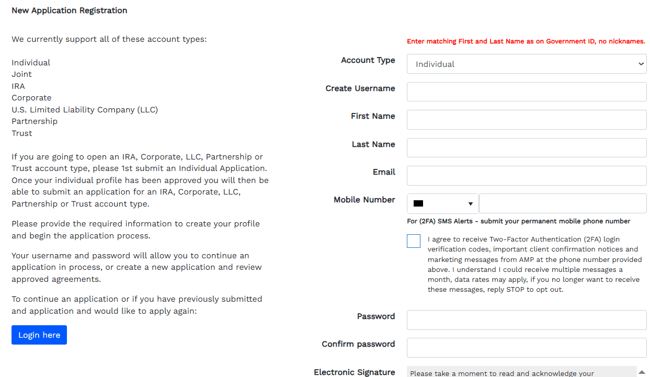This screenshot has height=377, width=650.
Task: Enable the Two-Factor Authentication SMS agreement checkbox
Action: [413, 241]
